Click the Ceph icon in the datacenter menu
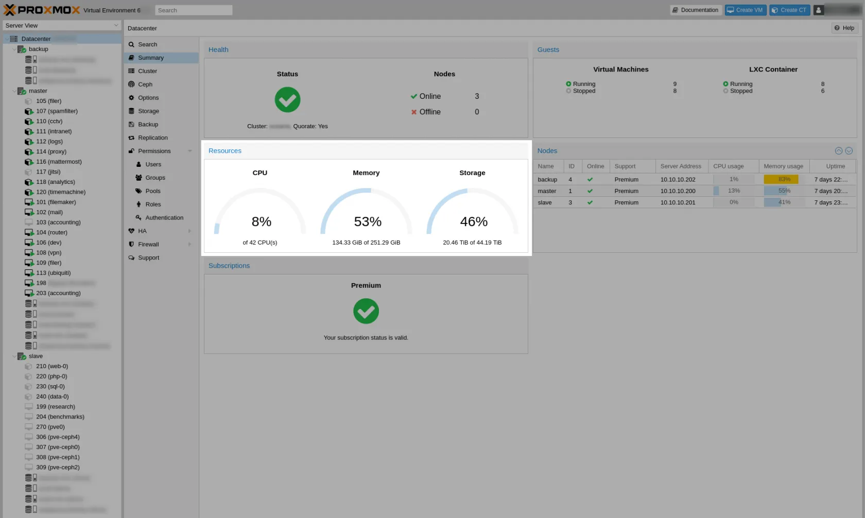The width and height of the screenshot is (865, 518). tap(131, 84)
